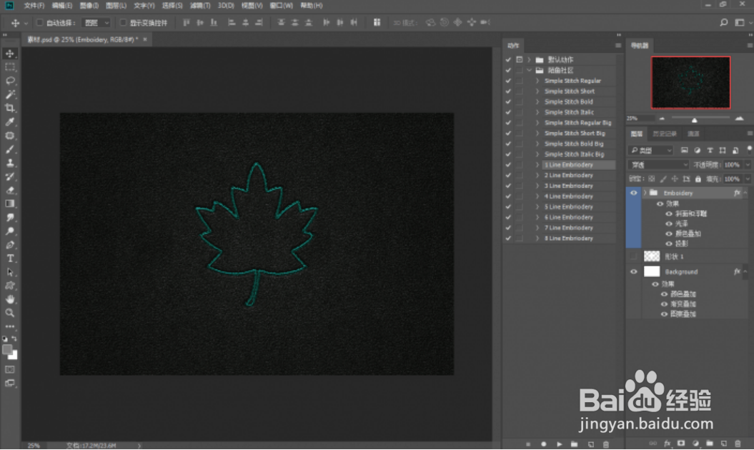
Task: Open the layer blend mode dropdown
Action: 658,165
